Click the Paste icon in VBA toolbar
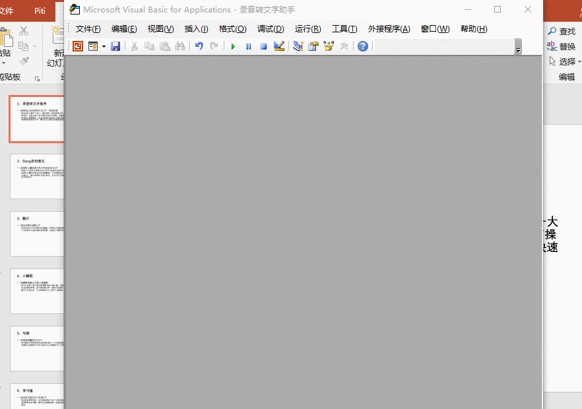The width and height of the screenshot is (582, 409). [x=165, y=46]
